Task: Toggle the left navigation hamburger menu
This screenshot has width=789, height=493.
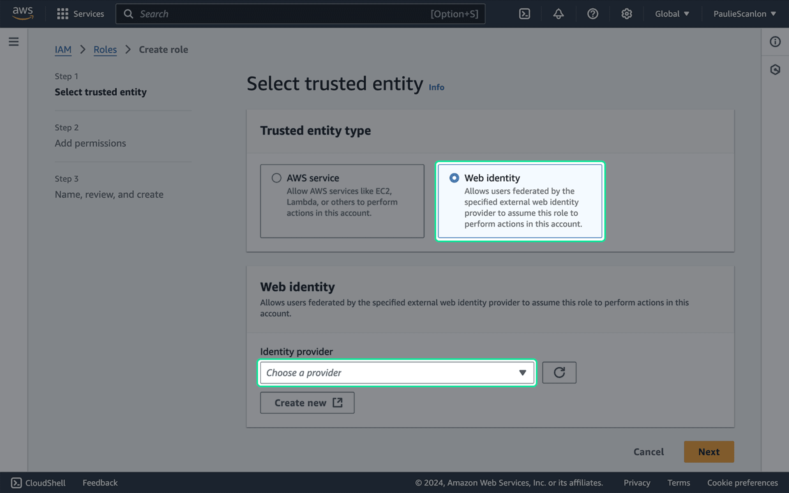Action: 14,41
